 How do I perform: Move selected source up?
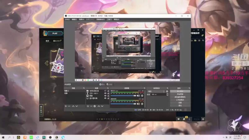[99, 106]
